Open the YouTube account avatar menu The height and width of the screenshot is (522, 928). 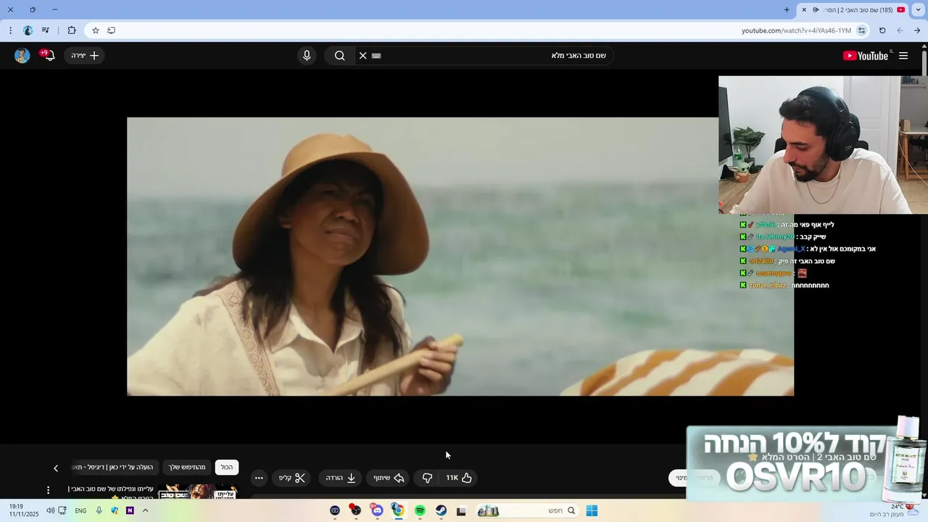22,56
